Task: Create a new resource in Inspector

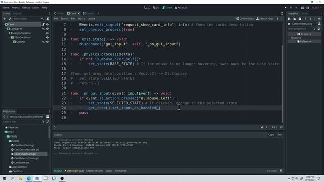Action: point(289,19)
